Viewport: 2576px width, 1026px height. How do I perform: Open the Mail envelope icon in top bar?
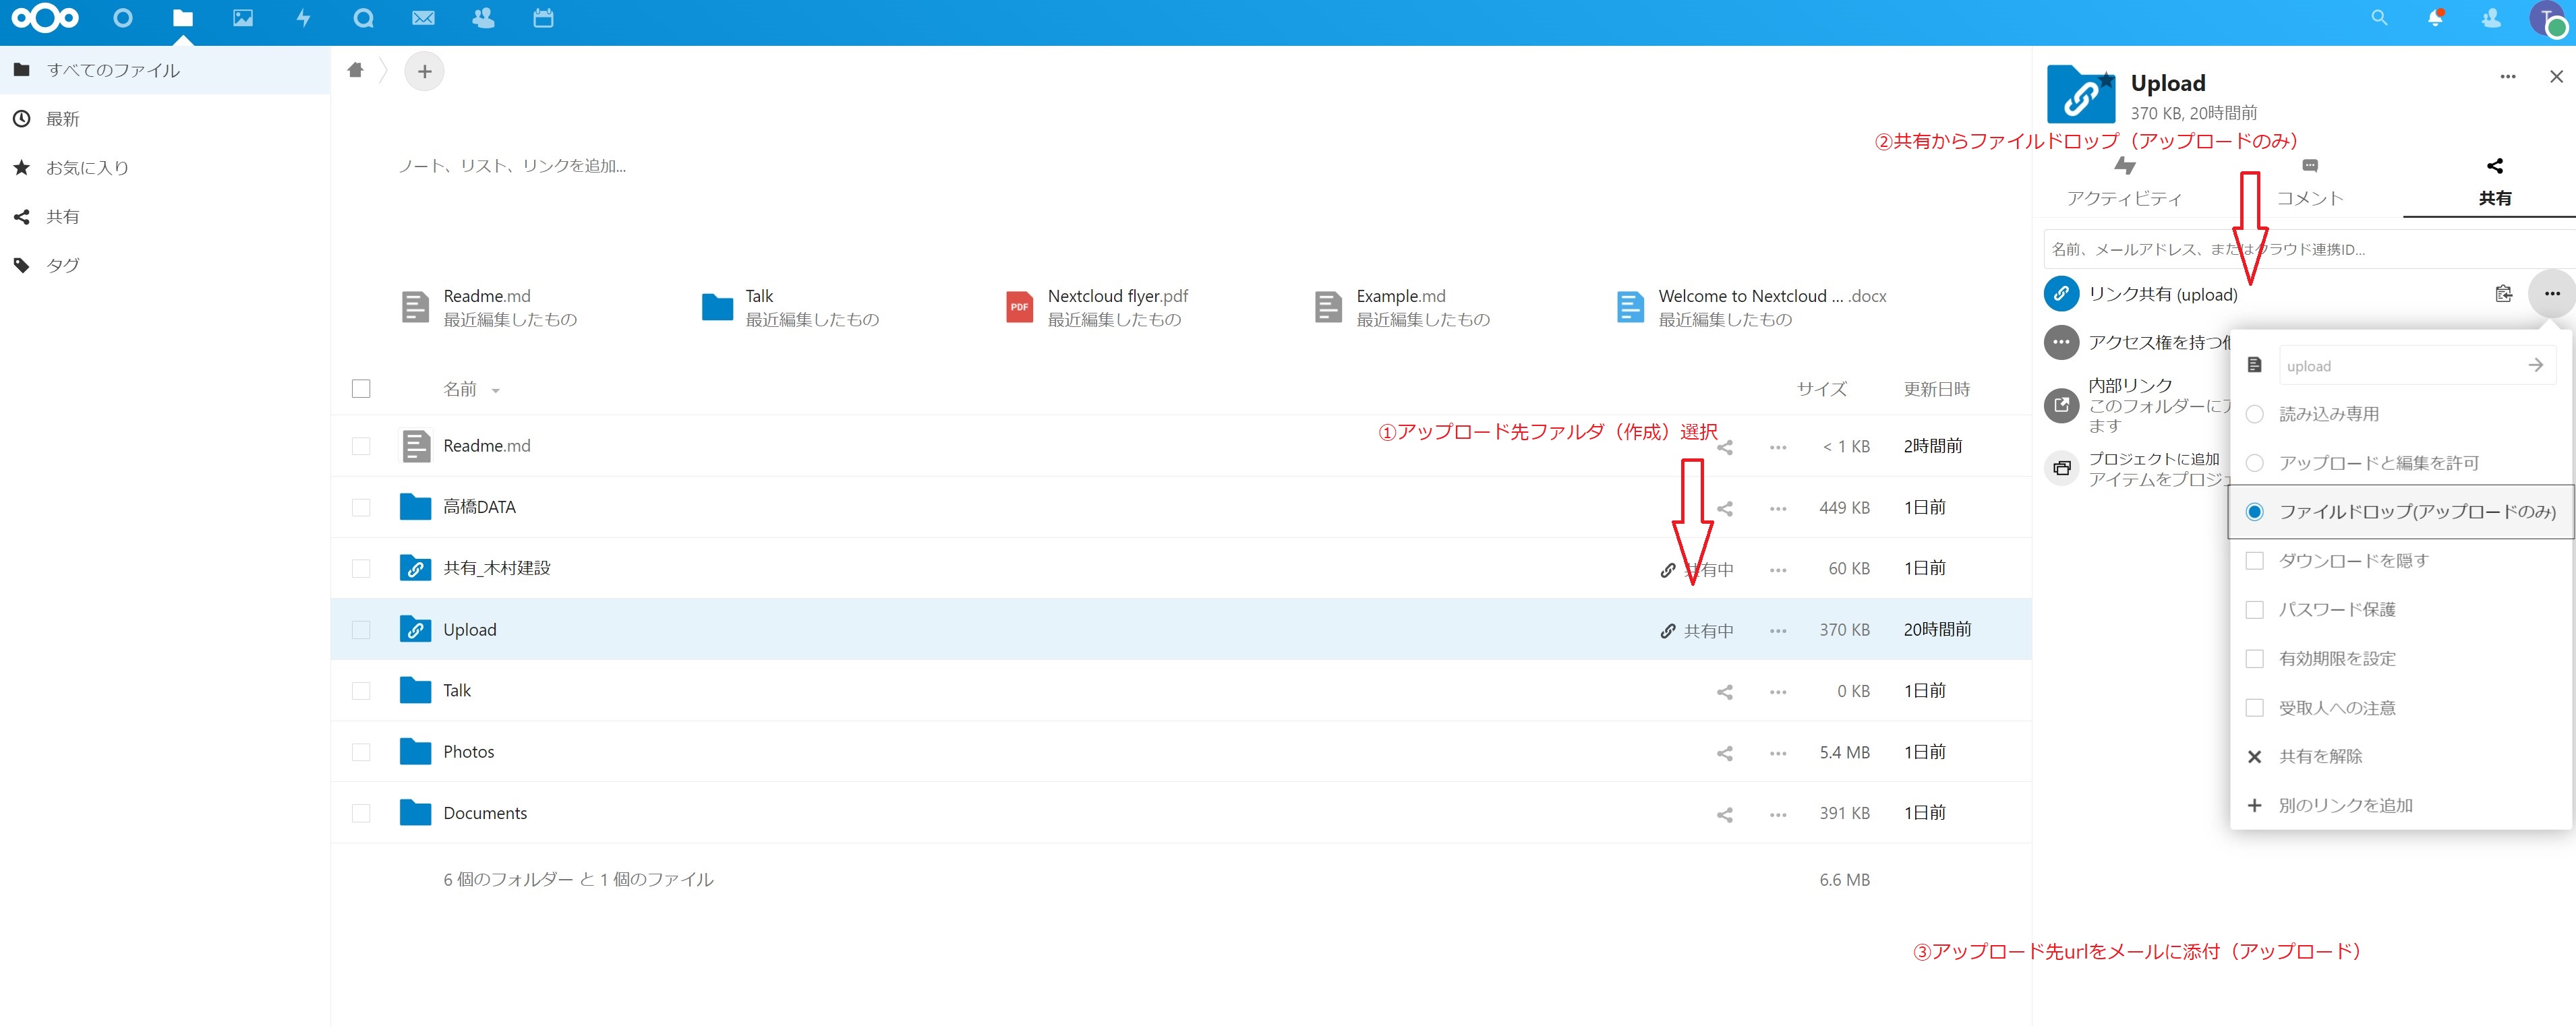click(423, 18)
